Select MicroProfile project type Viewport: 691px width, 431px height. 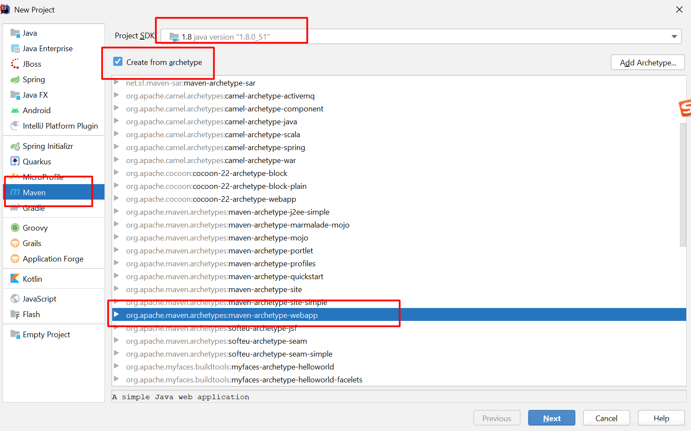point(54,177)
